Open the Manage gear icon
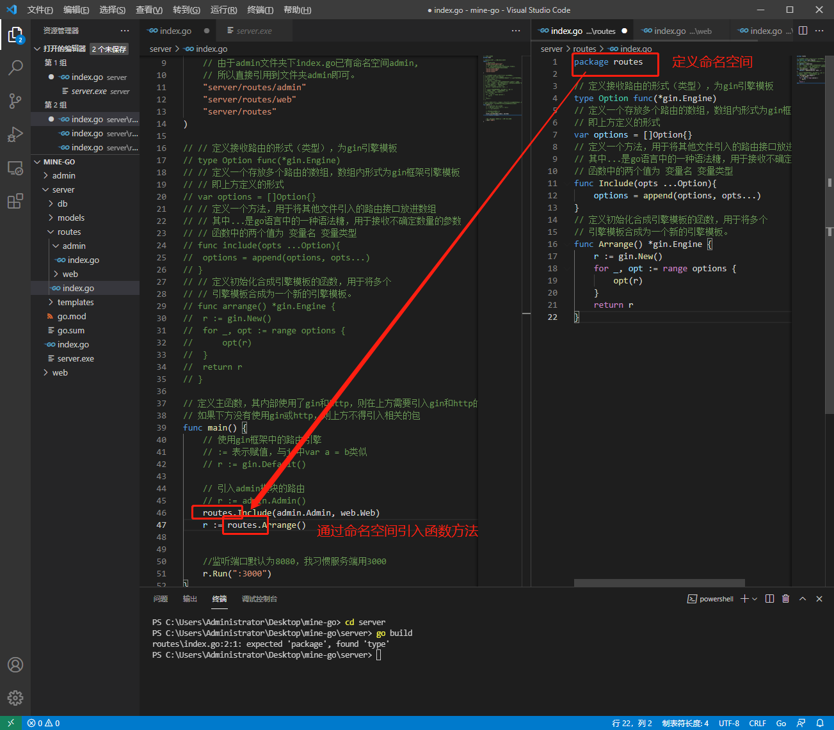 click(x=15, y=698)
